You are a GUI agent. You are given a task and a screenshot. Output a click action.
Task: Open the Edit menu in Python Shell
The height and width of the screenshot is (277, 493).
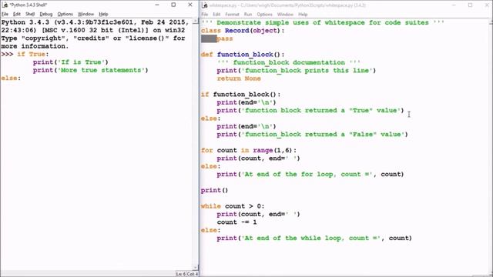(17, 14)
